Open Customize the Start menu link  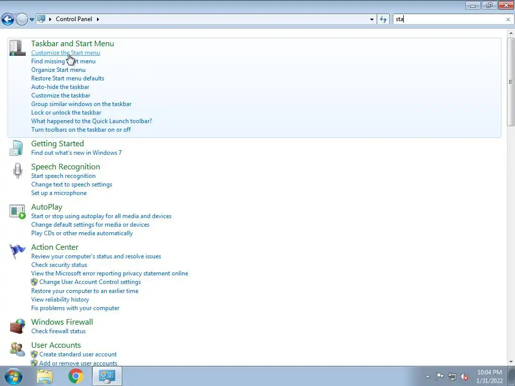[x=66, y=53]
